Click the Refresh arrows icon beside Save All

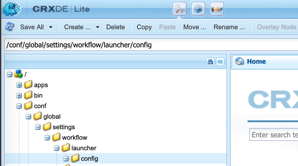click(x=10, y=27)
